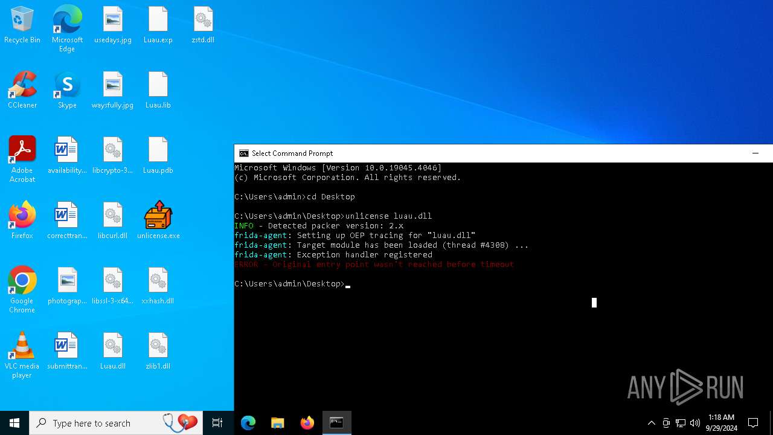Open the clock and date flyout

point(721,423)
